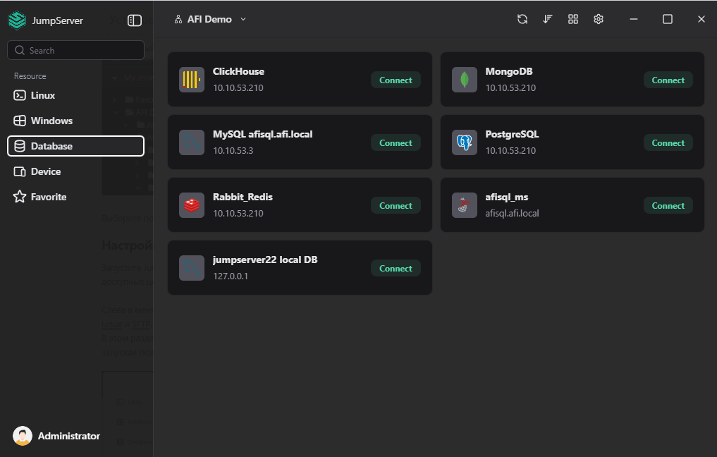Open settings gear icon
This screenshot has width=717, height=457.
point(599,19)
